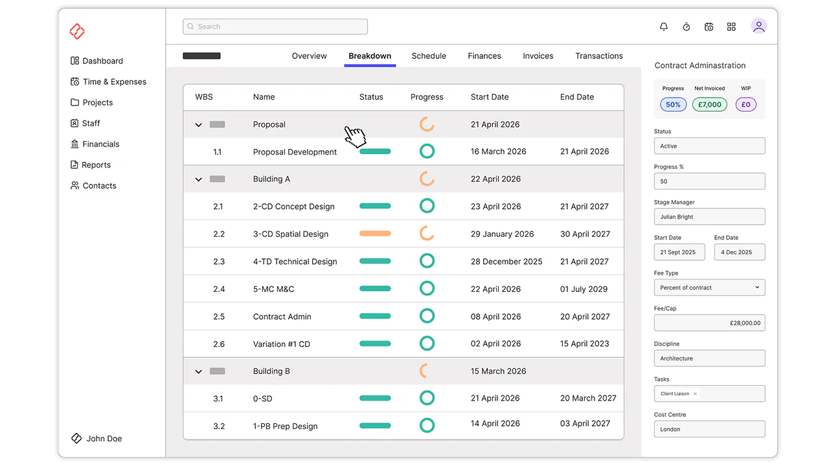Go to Dashboard in sidebar
The width and height of the screenshot is (829, 466).
coord(97,61)
